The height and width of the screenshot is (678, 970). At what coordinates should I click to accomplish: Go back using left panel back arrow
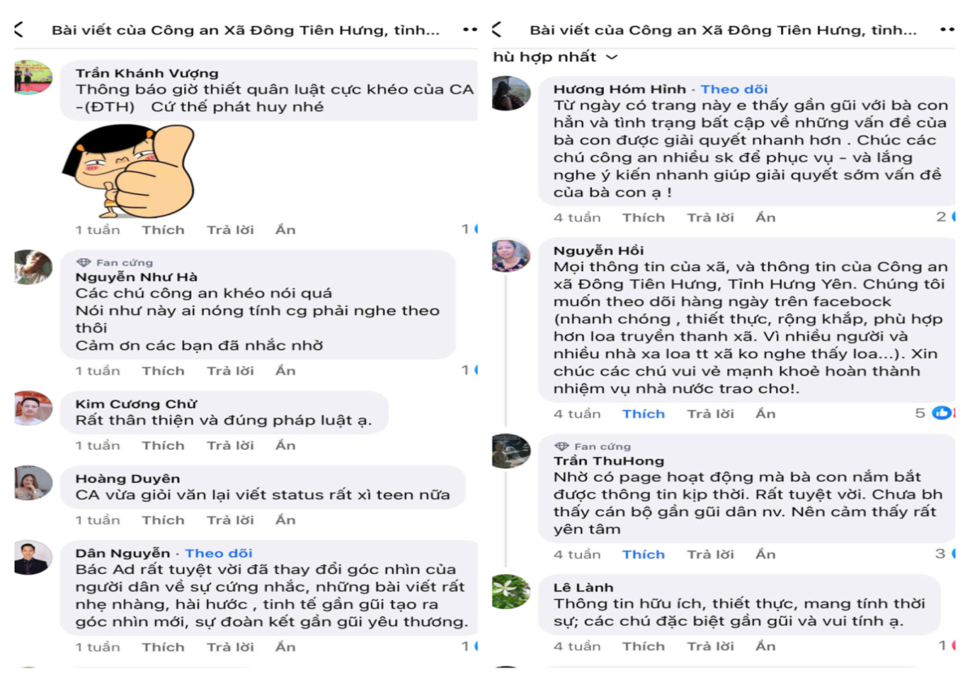pos(19,30)
